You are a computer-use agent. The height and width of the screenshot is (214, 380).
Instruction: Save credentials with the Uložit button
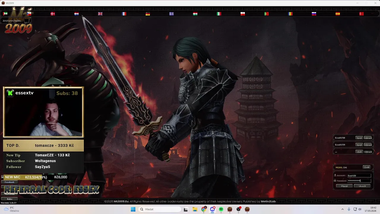point(359,152)
